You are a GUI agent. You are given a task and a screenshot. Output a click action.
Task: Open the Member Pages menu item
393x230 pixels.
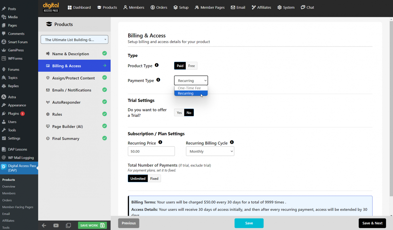click(x=210, y=7)
